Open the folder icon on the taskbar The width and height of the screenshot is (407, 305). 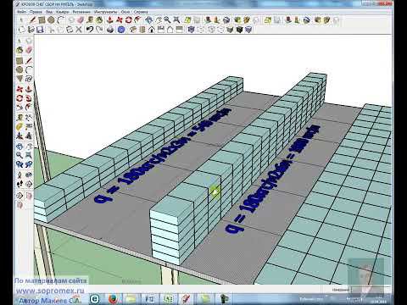(x=131, y=299)
